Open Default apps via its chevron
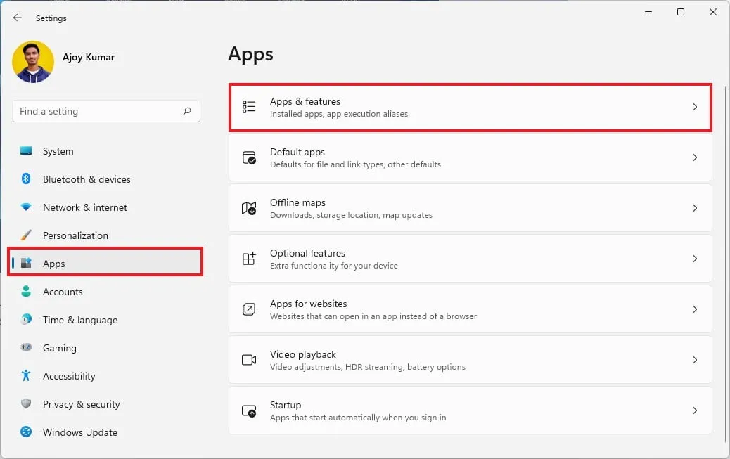The height and width of the screenshot is (459, 730). (x=694, y=157)
